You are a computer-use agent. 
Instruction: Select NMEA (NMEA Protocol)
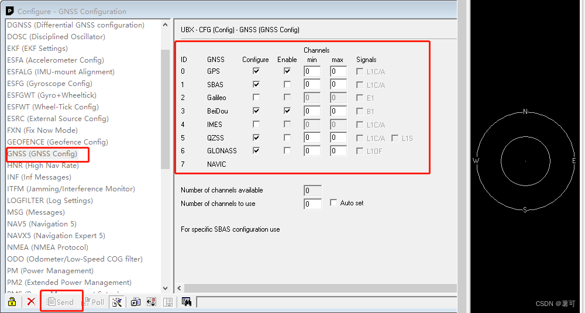coord(48,247)
